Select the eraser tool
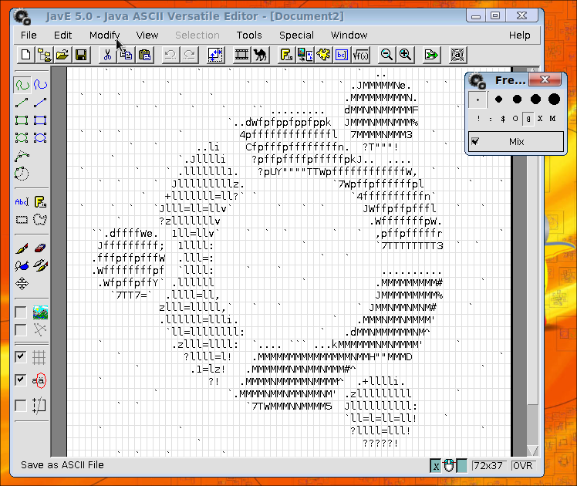 40,248
